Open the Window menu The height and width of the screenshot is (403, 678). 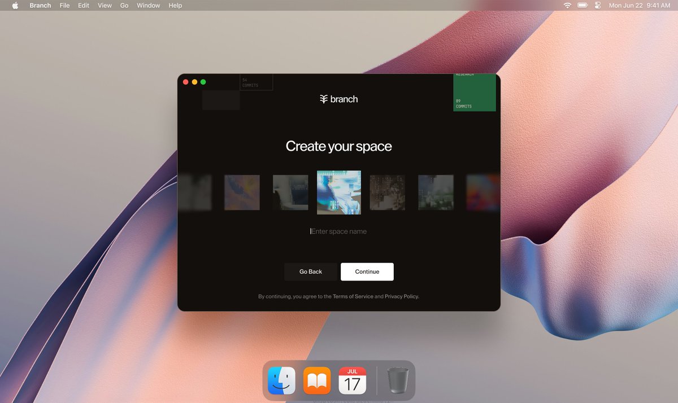click(x=149, y=5)
